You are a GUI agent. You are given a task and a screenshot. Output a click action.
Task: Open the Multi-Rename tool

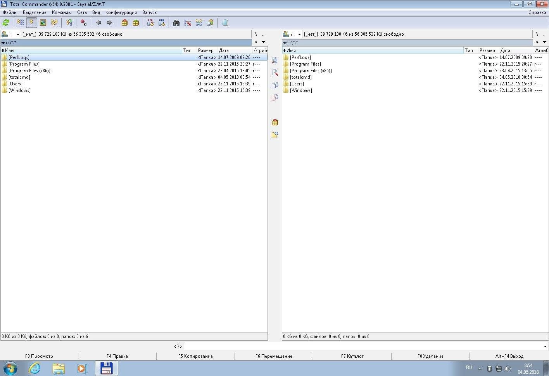click(x=188, y=23)
